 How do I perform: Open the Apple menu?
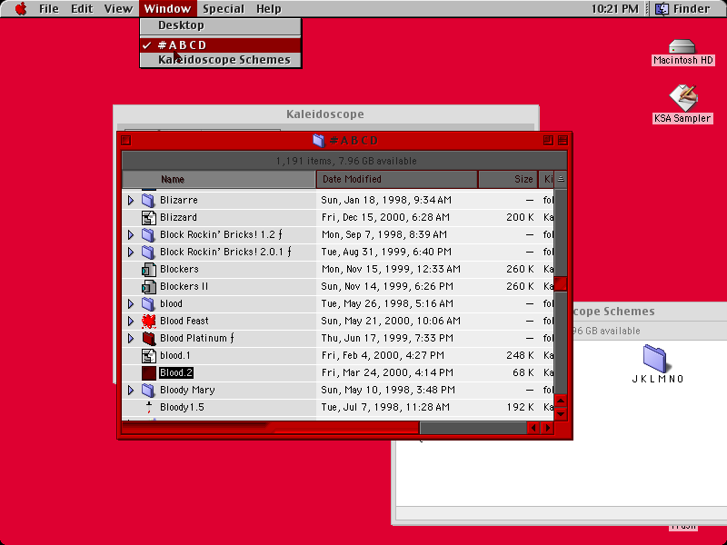(x=21, y=9)
